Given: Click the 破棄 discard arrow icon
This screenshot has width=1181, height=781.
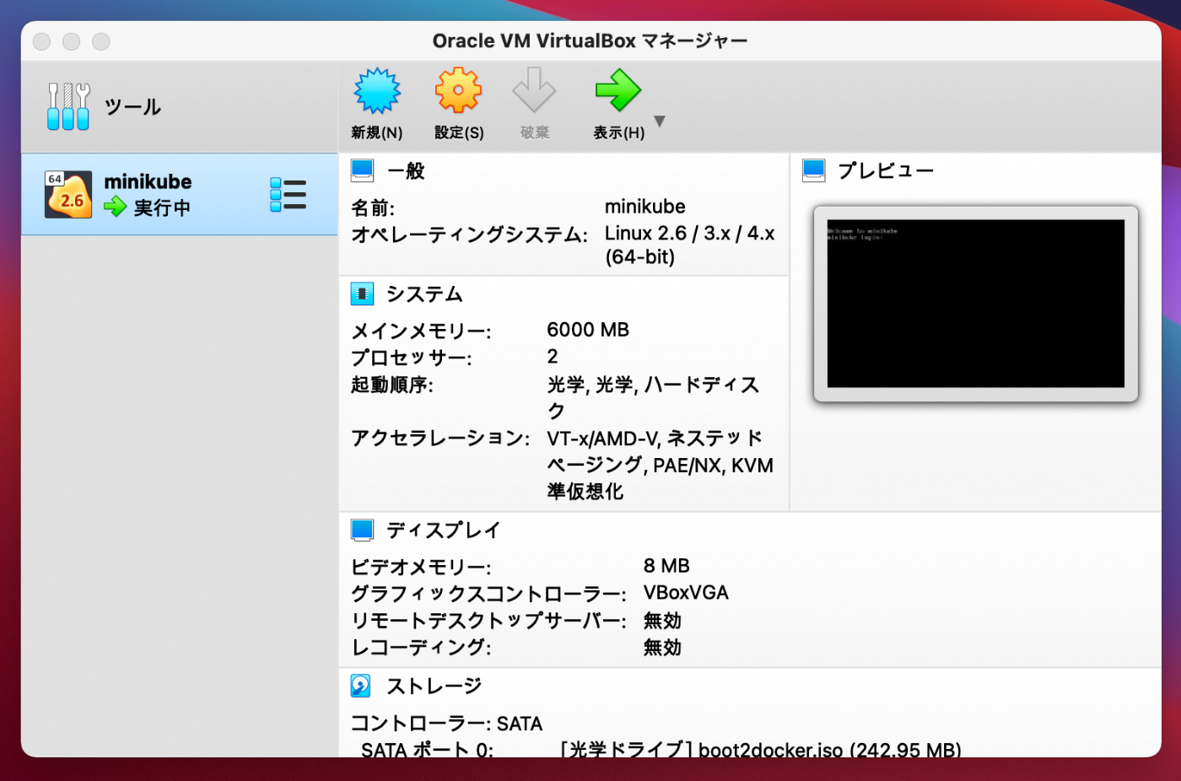Looking at the screenshot, I should coord(534,91).
